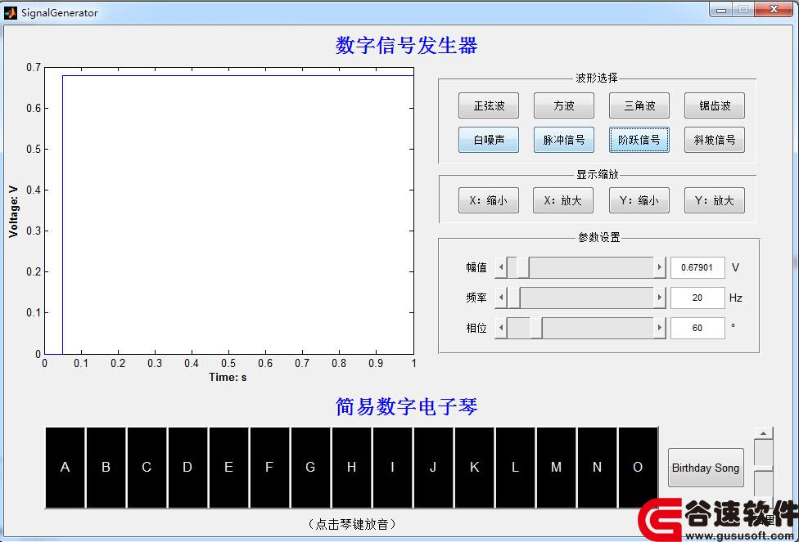Click the 频率 frequency slider thumb
Screen dimensions: 799x542
(513, 298)
